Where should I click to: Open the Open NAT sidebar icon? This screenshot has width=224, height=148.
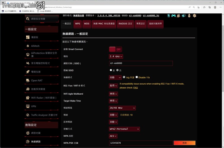[x=28, y=81]
